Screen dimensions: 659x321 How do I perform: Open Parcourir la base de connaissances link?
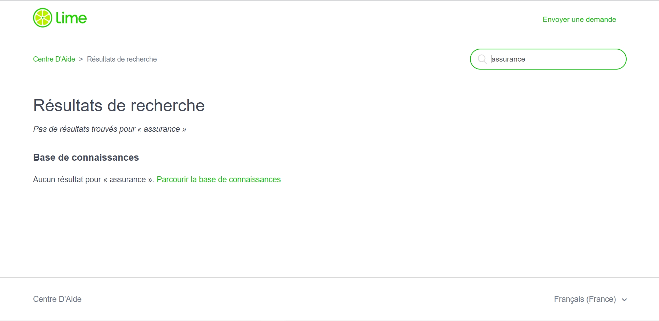(x=219, y=179)
